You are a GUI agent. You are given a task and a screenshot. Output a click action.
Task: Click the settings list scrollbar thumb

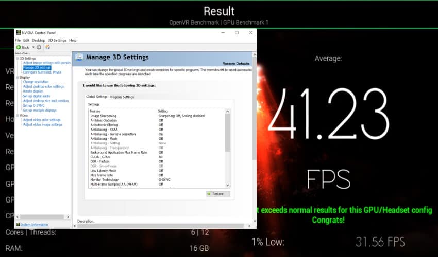click(228, 133)
